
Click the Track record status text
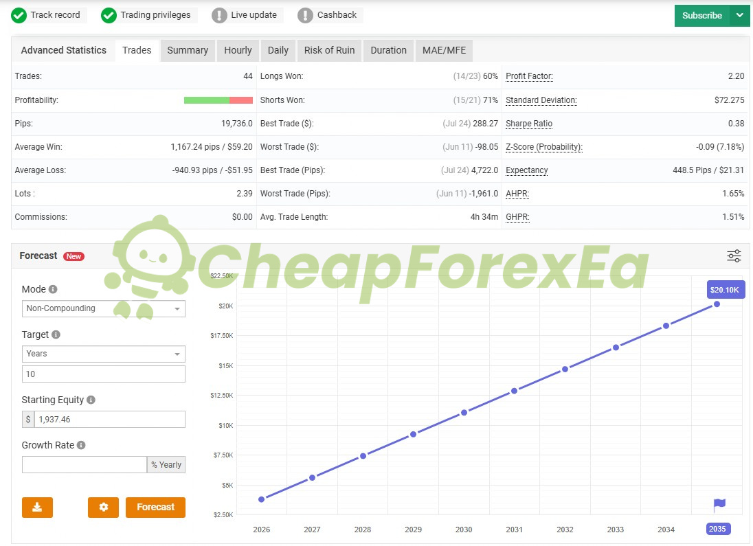(x=55, y=15)
